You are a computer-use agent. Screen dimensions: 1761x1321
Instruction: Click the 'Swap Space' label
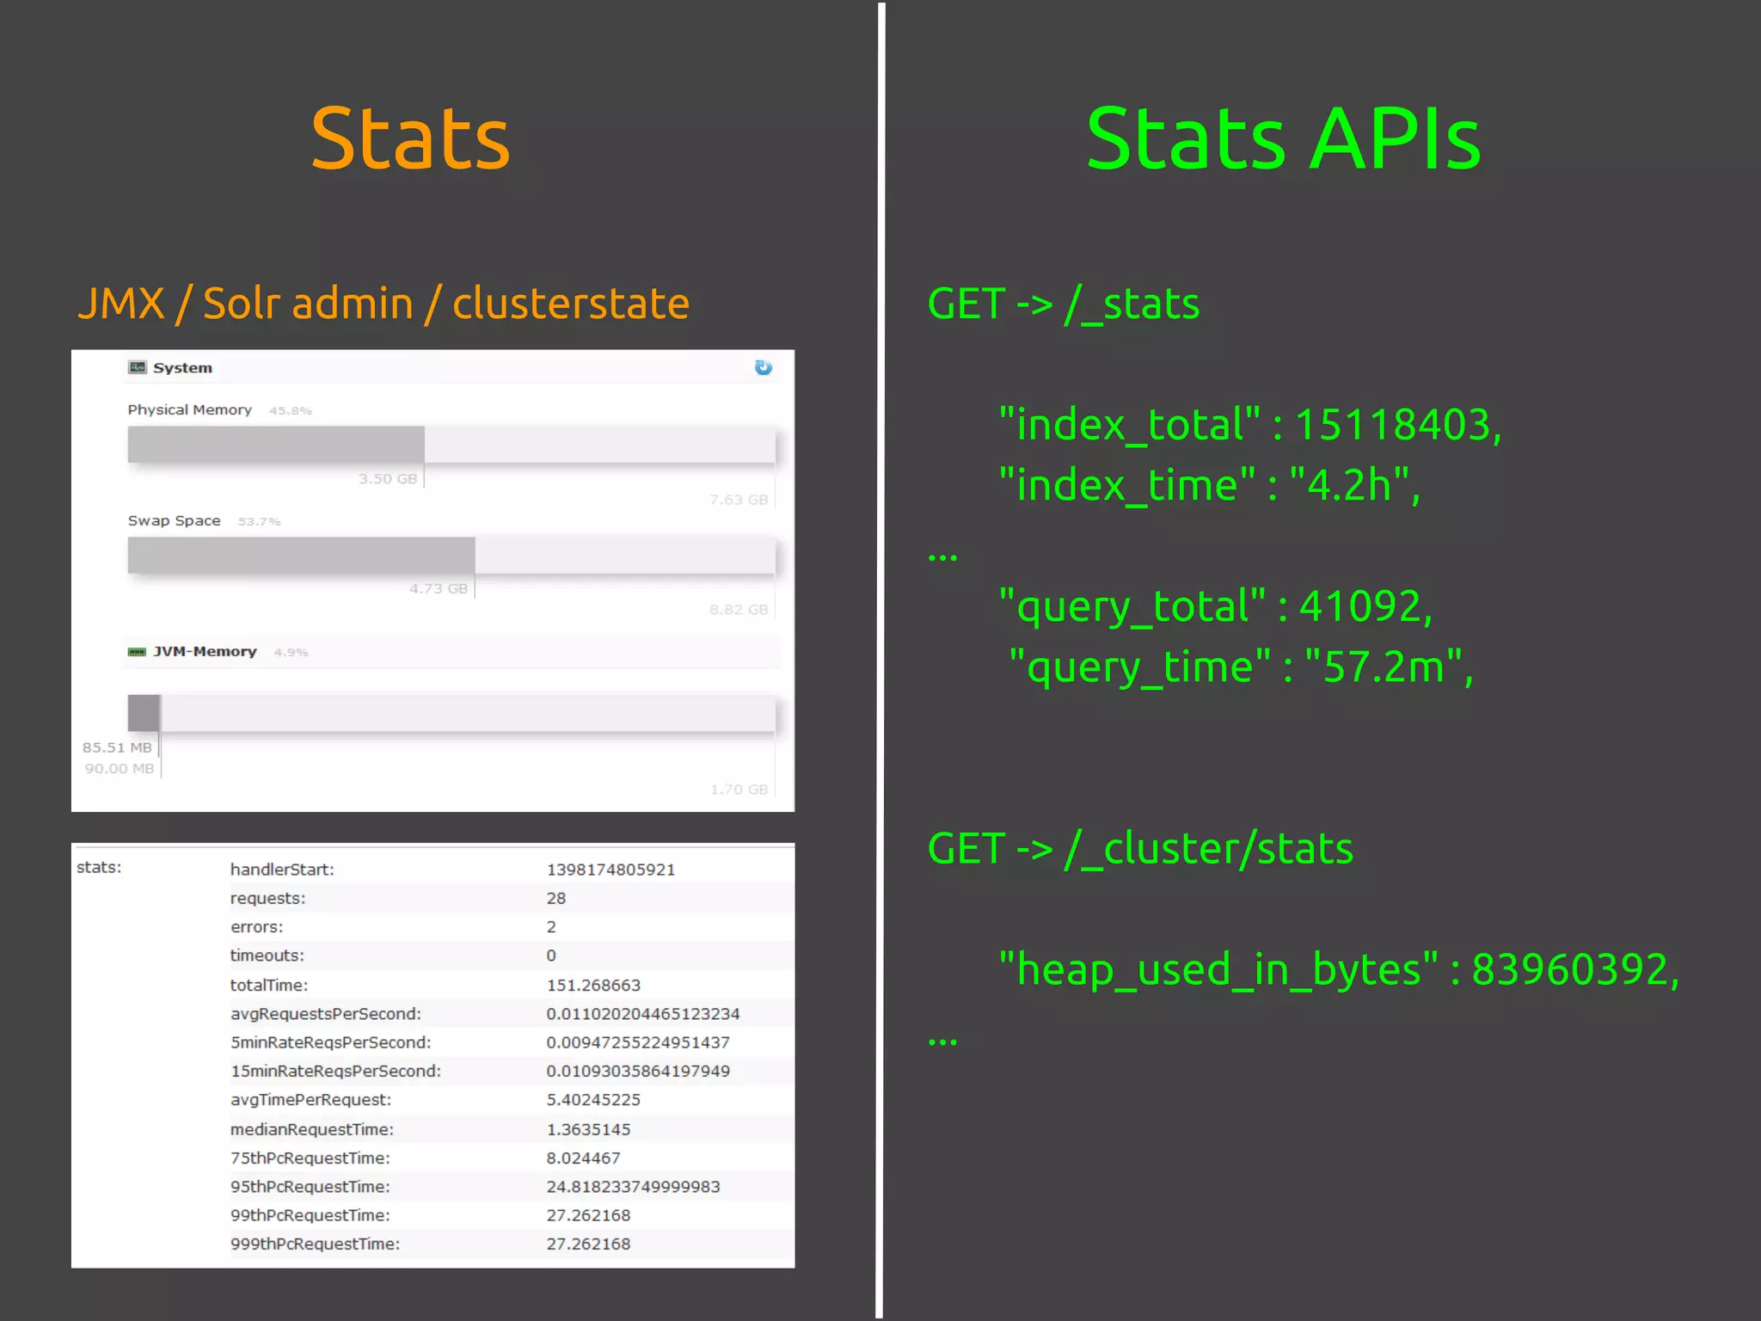pyautogui.click(x=175, y=521)
